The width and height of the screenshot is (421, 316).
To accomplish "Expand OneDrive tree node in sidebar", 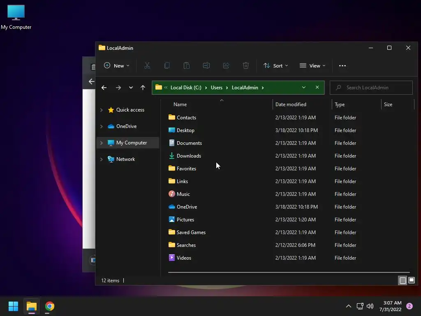I will pyautogui.click(x=102, y=126).
